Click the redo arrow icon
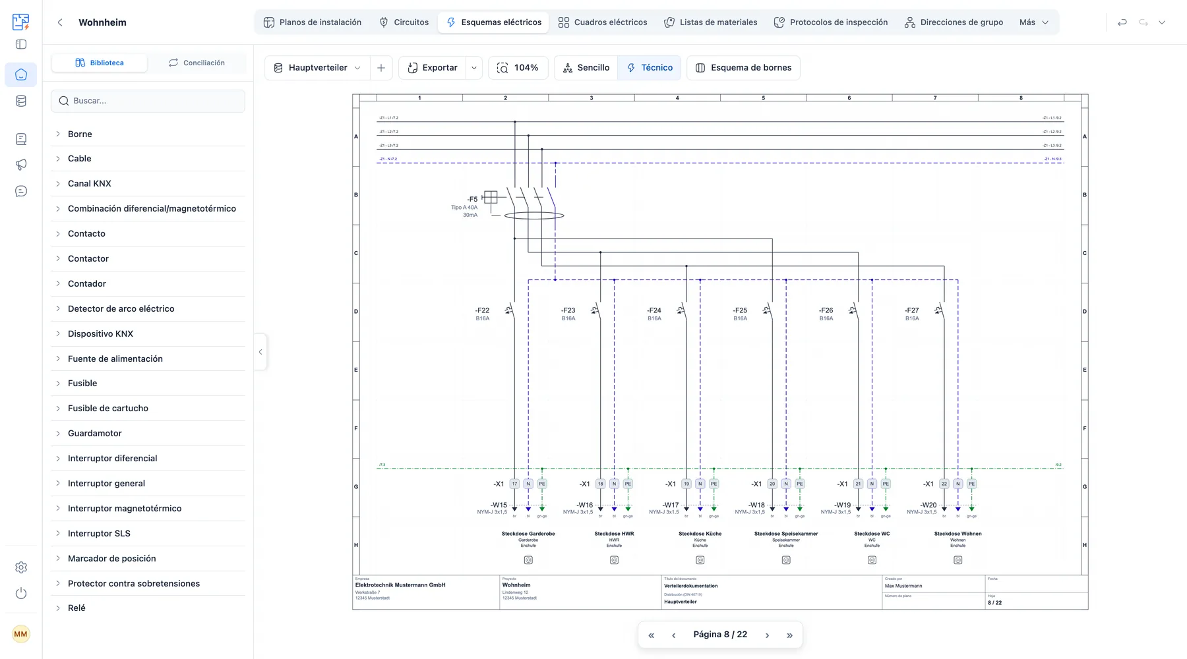The image size is (1187, 659). point(1143,22)
